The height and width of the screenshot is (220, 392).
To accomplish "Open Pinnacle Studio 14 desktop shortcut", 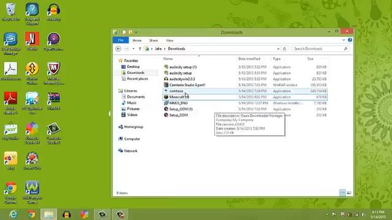I will [32, 133].
